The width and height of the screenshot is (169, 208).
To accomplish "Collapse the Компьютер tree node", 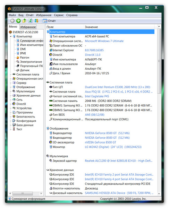I will [x=11, y=36].
